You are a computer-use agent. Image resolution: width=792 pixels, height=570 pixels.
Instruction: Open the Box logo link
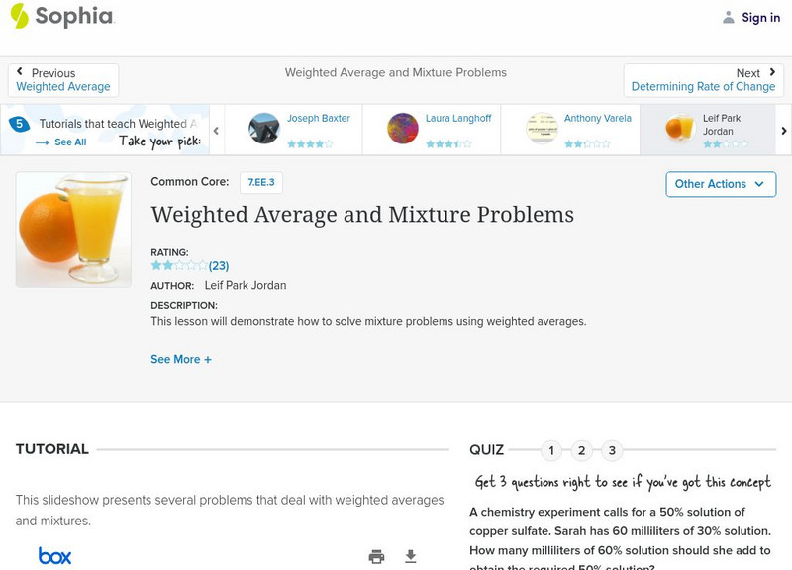tap(55, 556)
